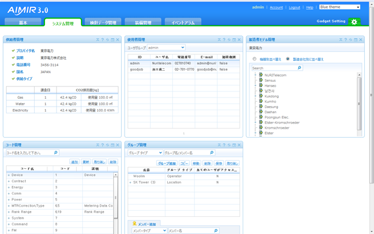
Task: Open help for コード管理 panel
Action: tap(103, 145)
